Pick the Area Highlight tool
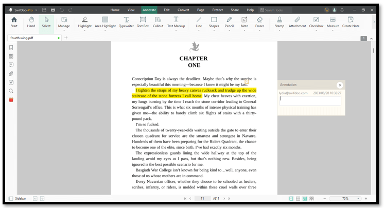The height and width of the screenshot is (208, 384). point(105,22)
